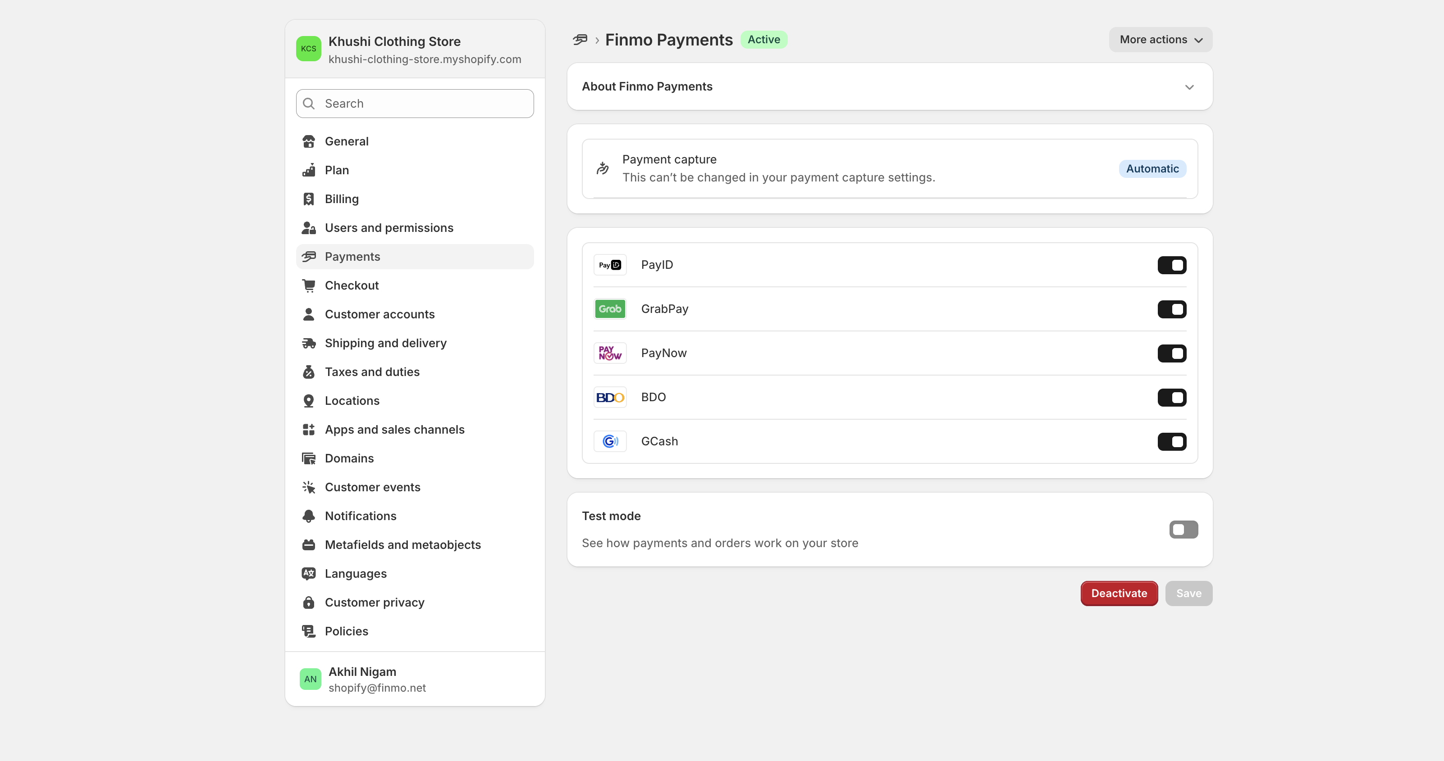Turn off the GrabPay toggle
1444x761 pixels.
tap(1172, 309)
